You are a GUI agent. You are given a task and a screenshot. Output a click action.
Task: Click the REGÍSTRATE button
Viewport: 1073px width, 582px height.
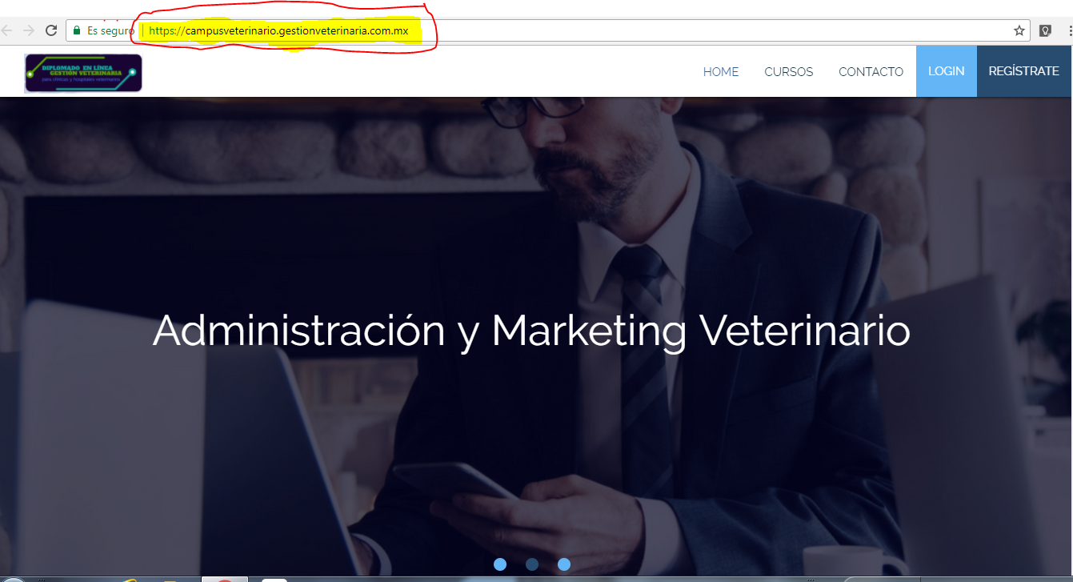[x=1023, y=71]
